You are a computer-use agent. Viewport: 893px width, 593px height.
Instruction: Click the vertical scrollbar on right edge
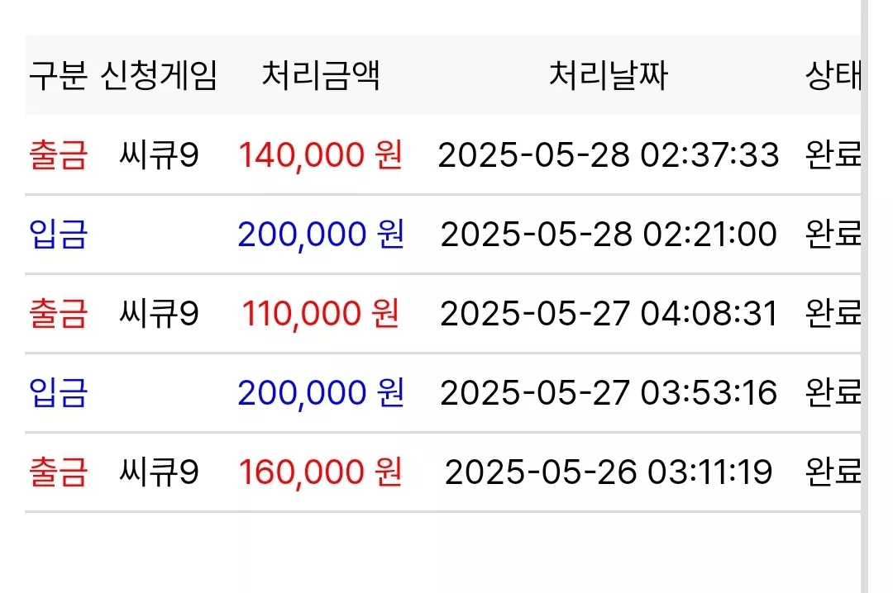pos(865,296)
